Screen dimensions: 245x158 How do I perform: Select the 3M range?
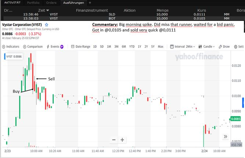(x=116, y=47)
